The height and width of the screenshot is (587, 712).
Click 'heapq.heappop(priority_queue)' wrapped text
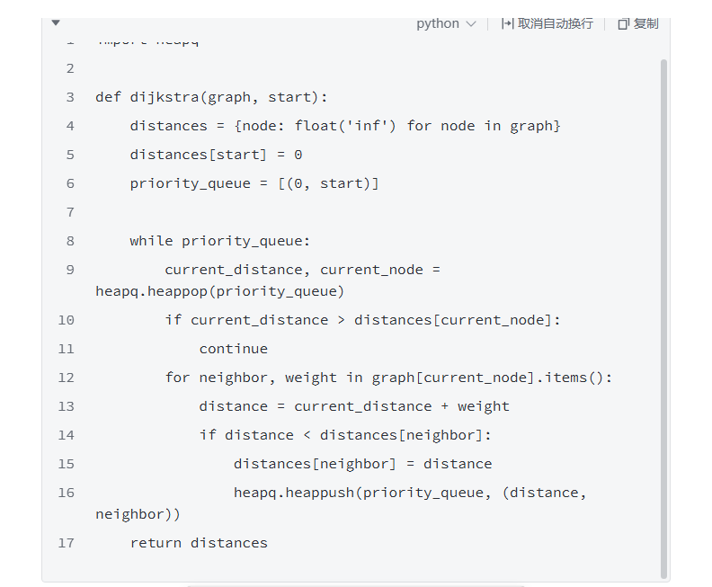click(219, 291)
